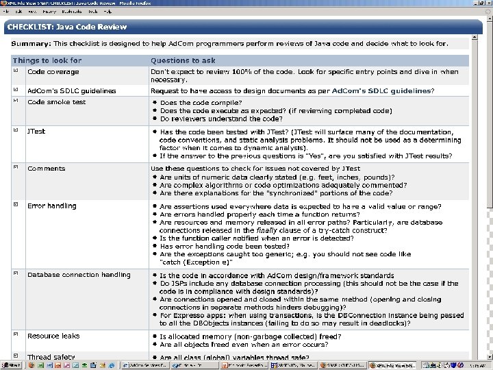Tick the AdCom's SDLC guidelines row checkbox
Screen dimensions: 493x370
pos(16,89)
